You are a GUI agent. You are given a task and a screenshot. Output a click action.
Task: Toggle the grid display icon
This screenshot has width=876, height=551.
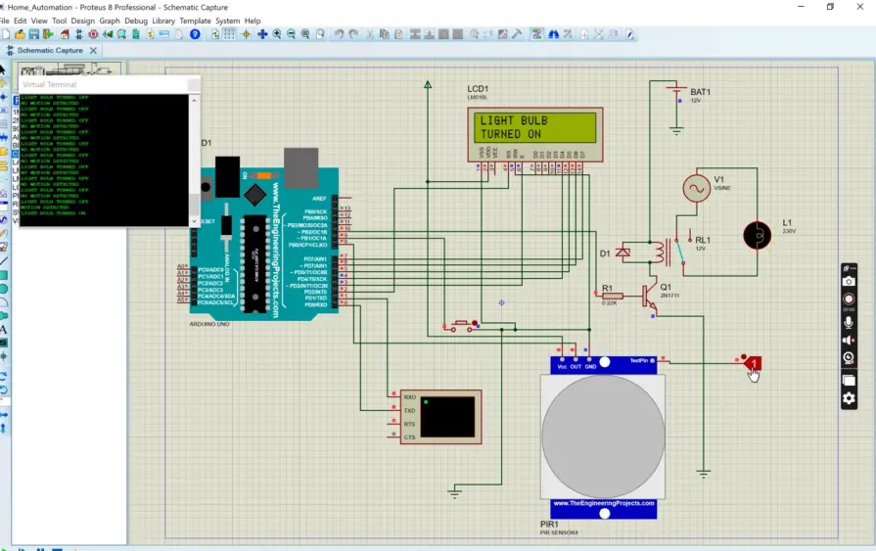229,34
